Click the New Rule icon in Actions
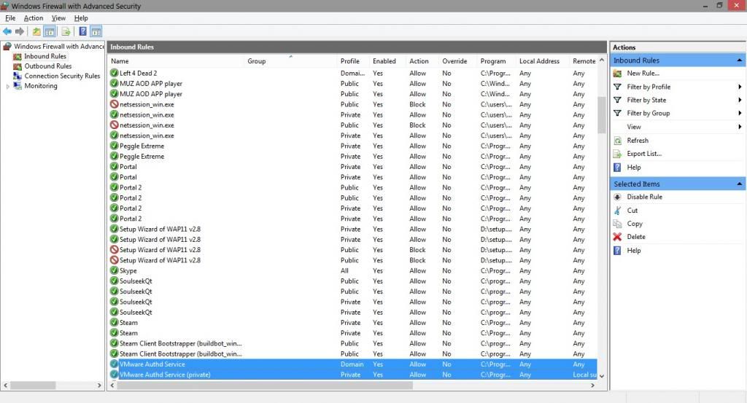The height and width of the screenshot is (403, 747). (617, 74)
